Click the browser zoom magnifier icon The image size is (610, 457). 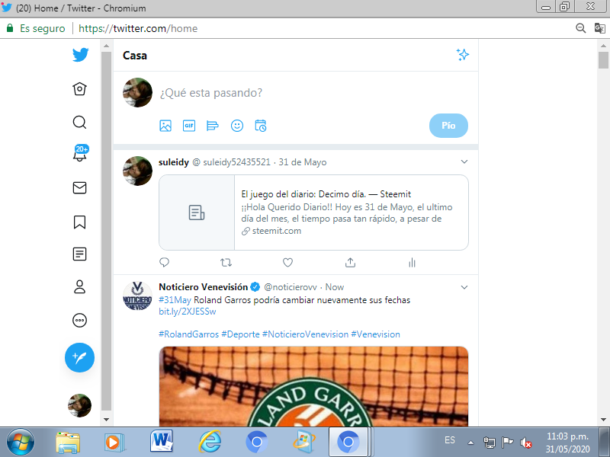[581, 28]
